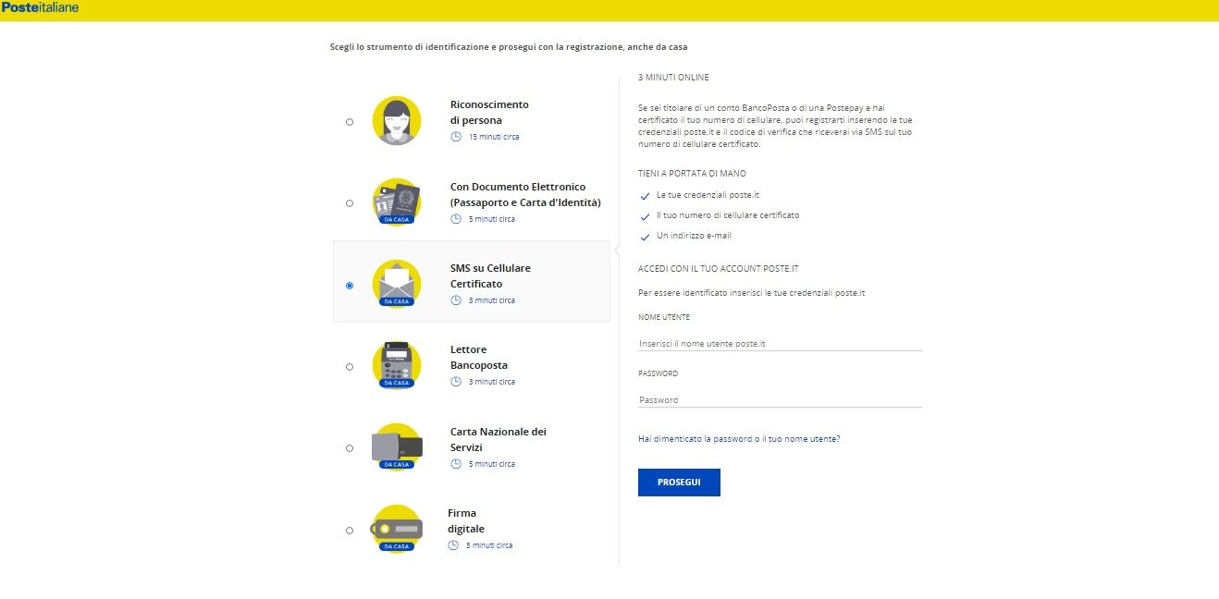Screen dimensions: 1219x599
Task: Select the Riconoscimento di persona radio button
Action: 349,122
